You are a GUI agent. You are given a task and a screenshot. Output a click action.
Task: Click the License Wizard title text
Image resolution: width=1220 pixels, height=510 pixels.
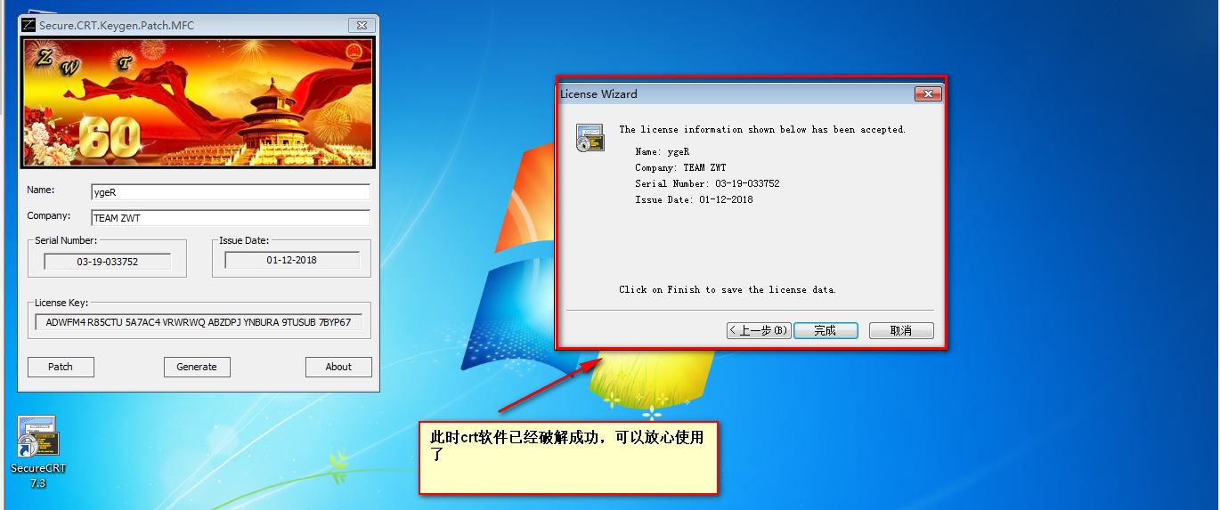pos(598,94)
